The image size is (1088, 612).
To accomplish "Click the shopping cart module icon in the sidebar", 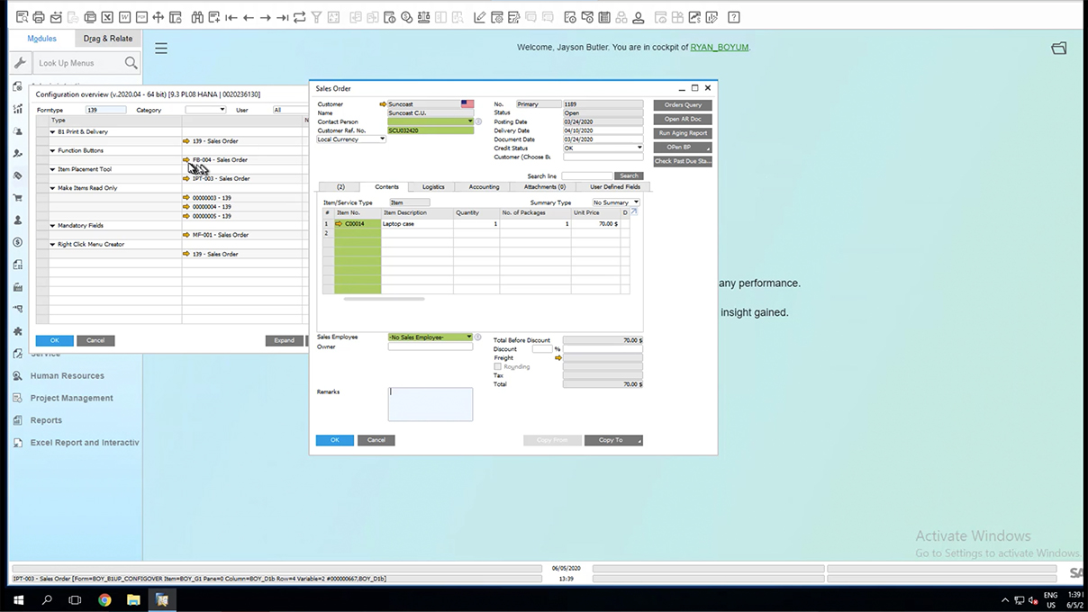I will 18,197.
